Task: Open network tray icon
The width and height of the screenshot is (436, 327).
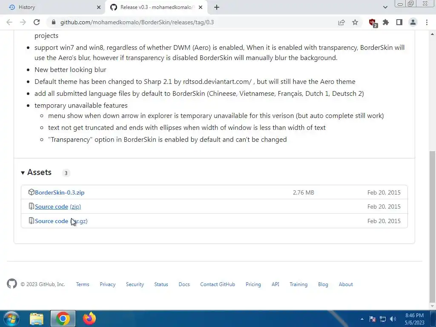Action: [x=383, y=319]
